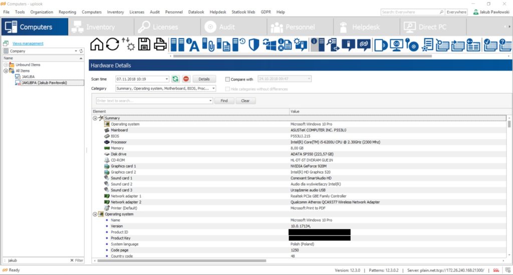
Task: Click the circular refresh arrows toolbar icon
Action: [x=112, y=44]
